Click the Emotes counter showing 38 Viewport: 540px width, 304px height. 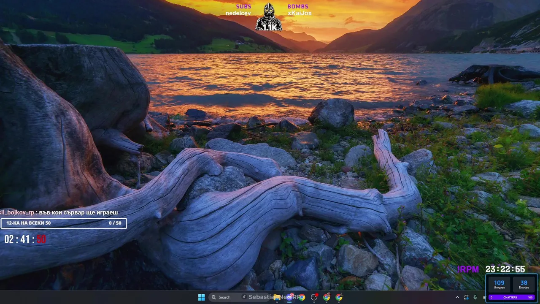pyautogui.click(x=524, y=284)
